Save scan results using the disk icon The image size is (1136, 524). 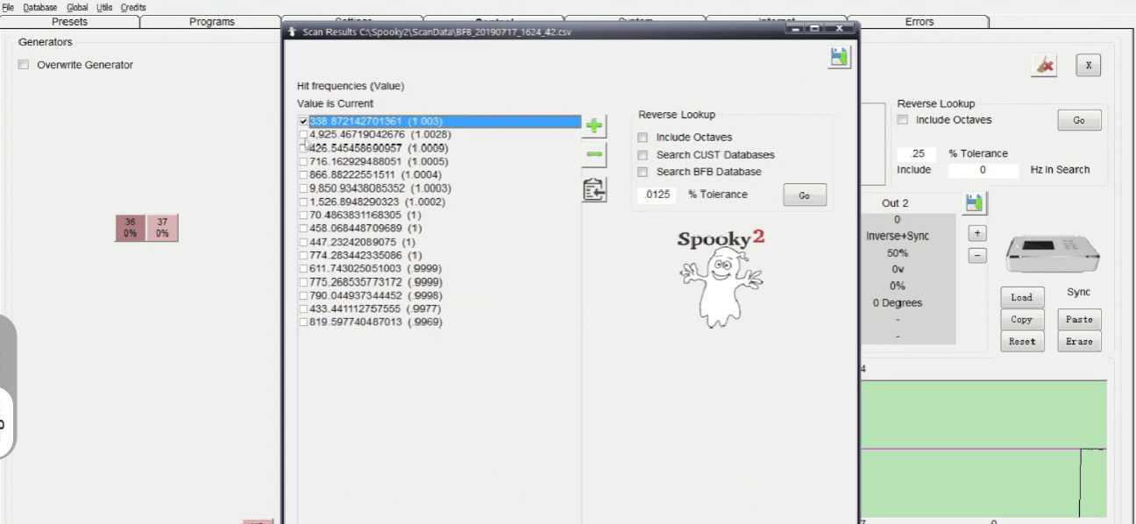click(839, 56)
